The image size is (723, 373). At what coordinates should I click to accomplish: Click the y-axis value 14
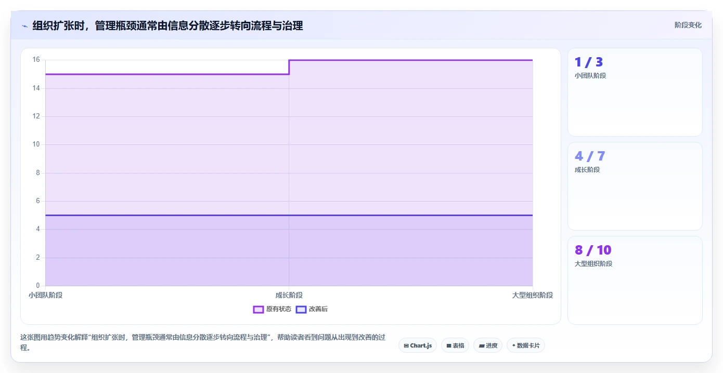click(x=36, y=88)
